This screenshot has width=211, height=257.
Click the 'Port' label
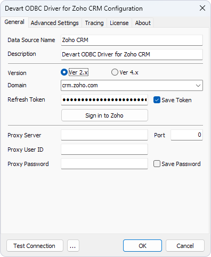(160, 135)
